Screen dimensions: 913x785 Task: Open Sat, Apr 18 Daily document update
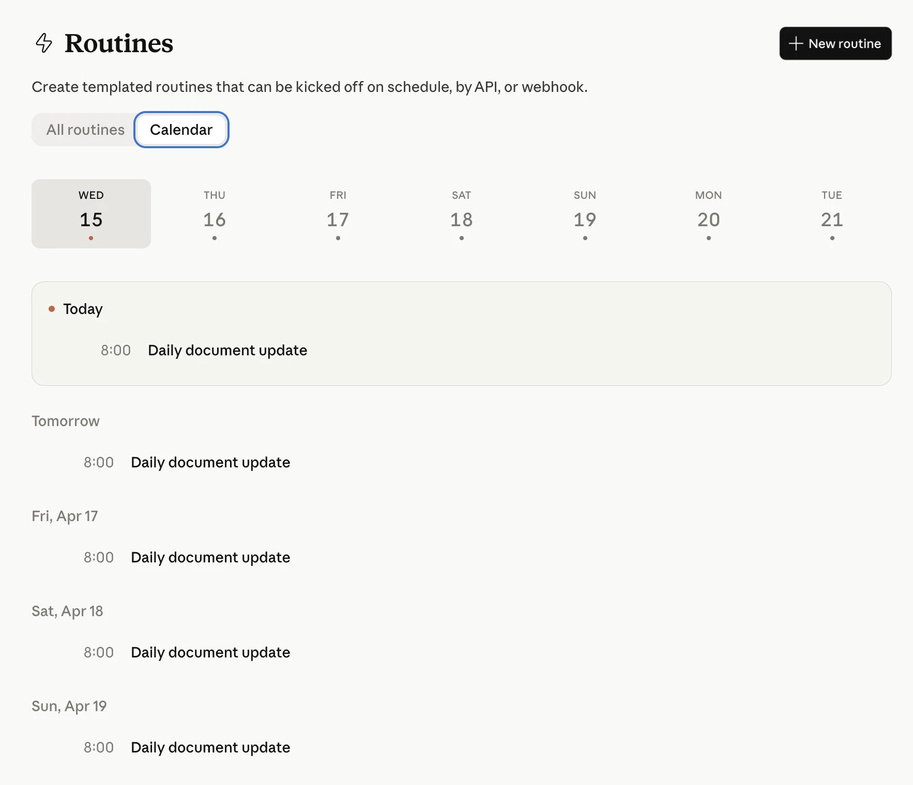(210, 652)
